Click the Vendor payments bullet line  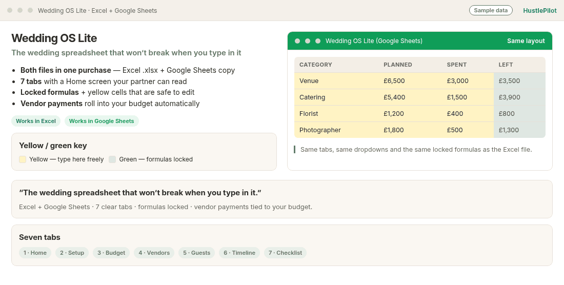[x=110, y=104]
